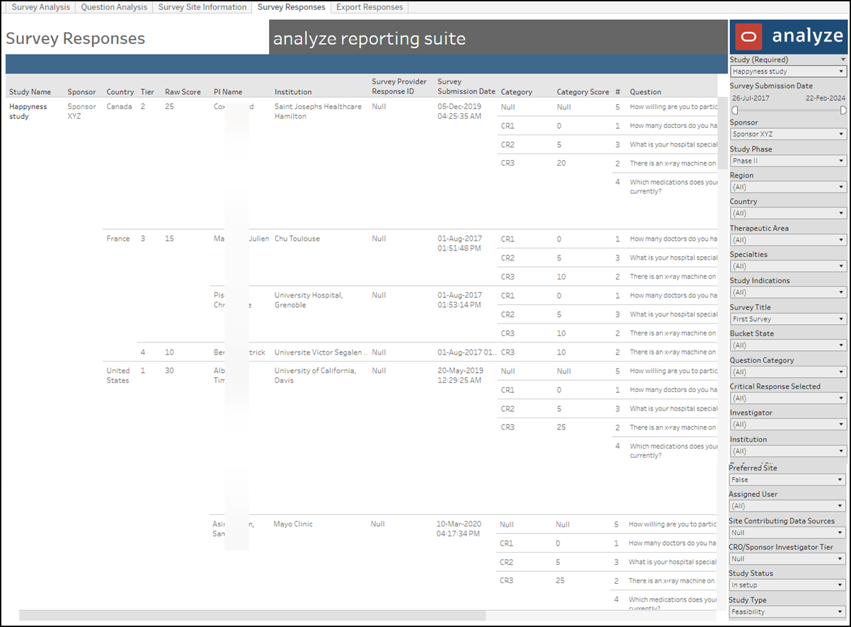The width and height of the screenshot is (851, 627).
Task: Expand the Country filter dropdown
Action: [x=788, y=213]
